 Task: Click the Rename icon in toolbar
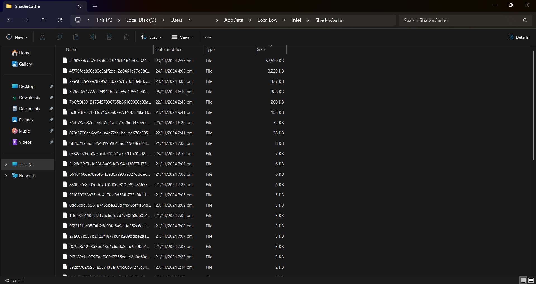[93, 37]
